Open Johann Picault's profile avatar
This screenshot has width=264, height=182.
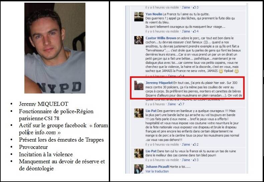[139, 169]
